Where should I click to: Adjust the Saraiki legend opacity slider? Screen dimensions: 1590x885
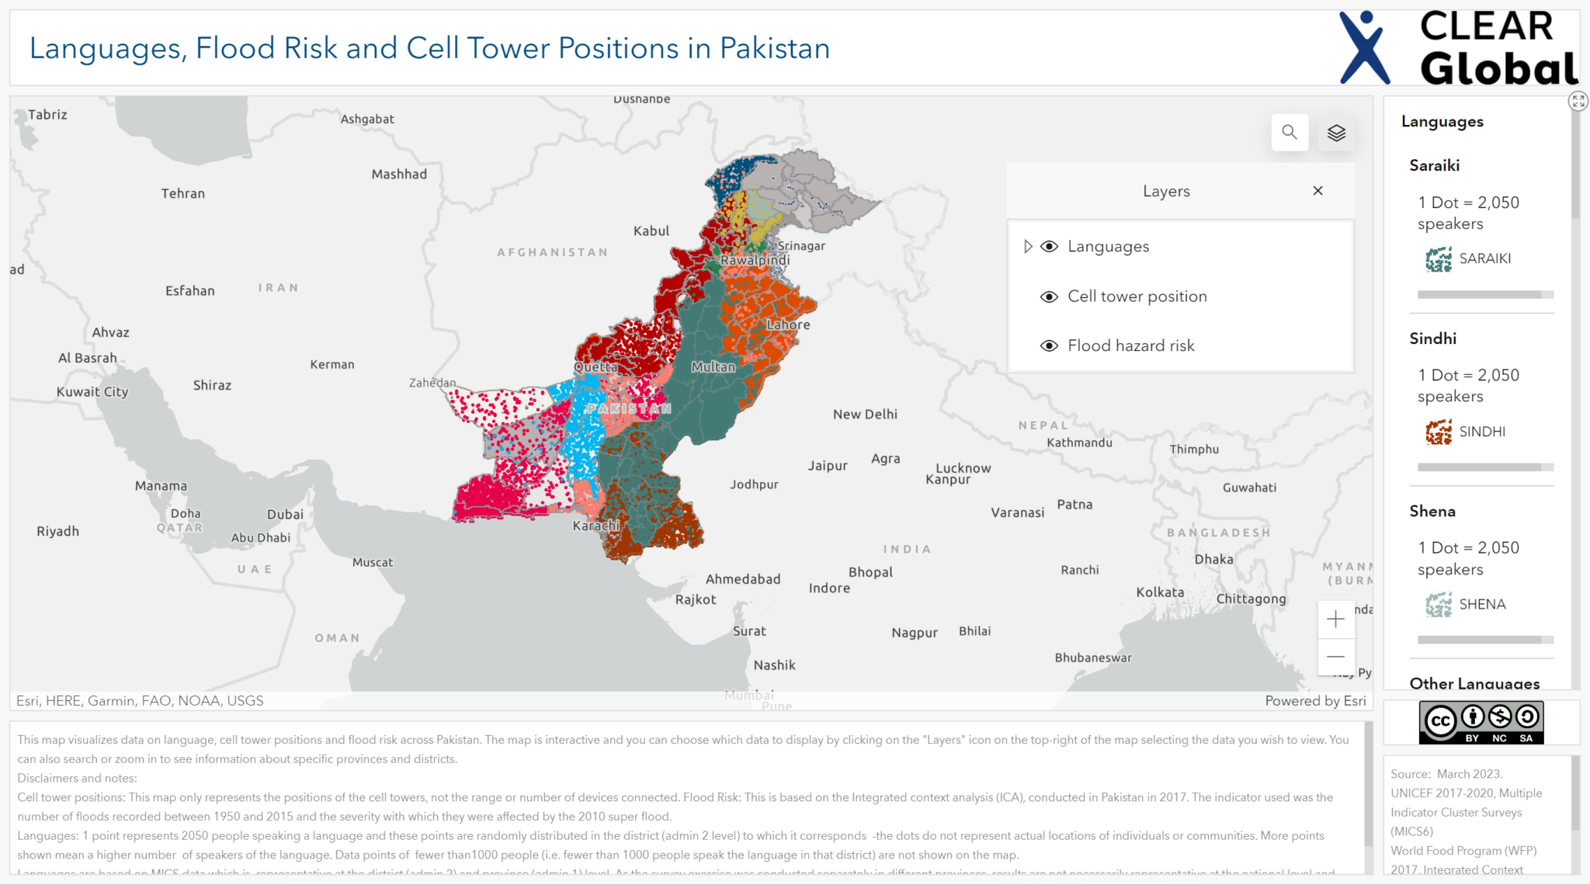point(1481,293)
